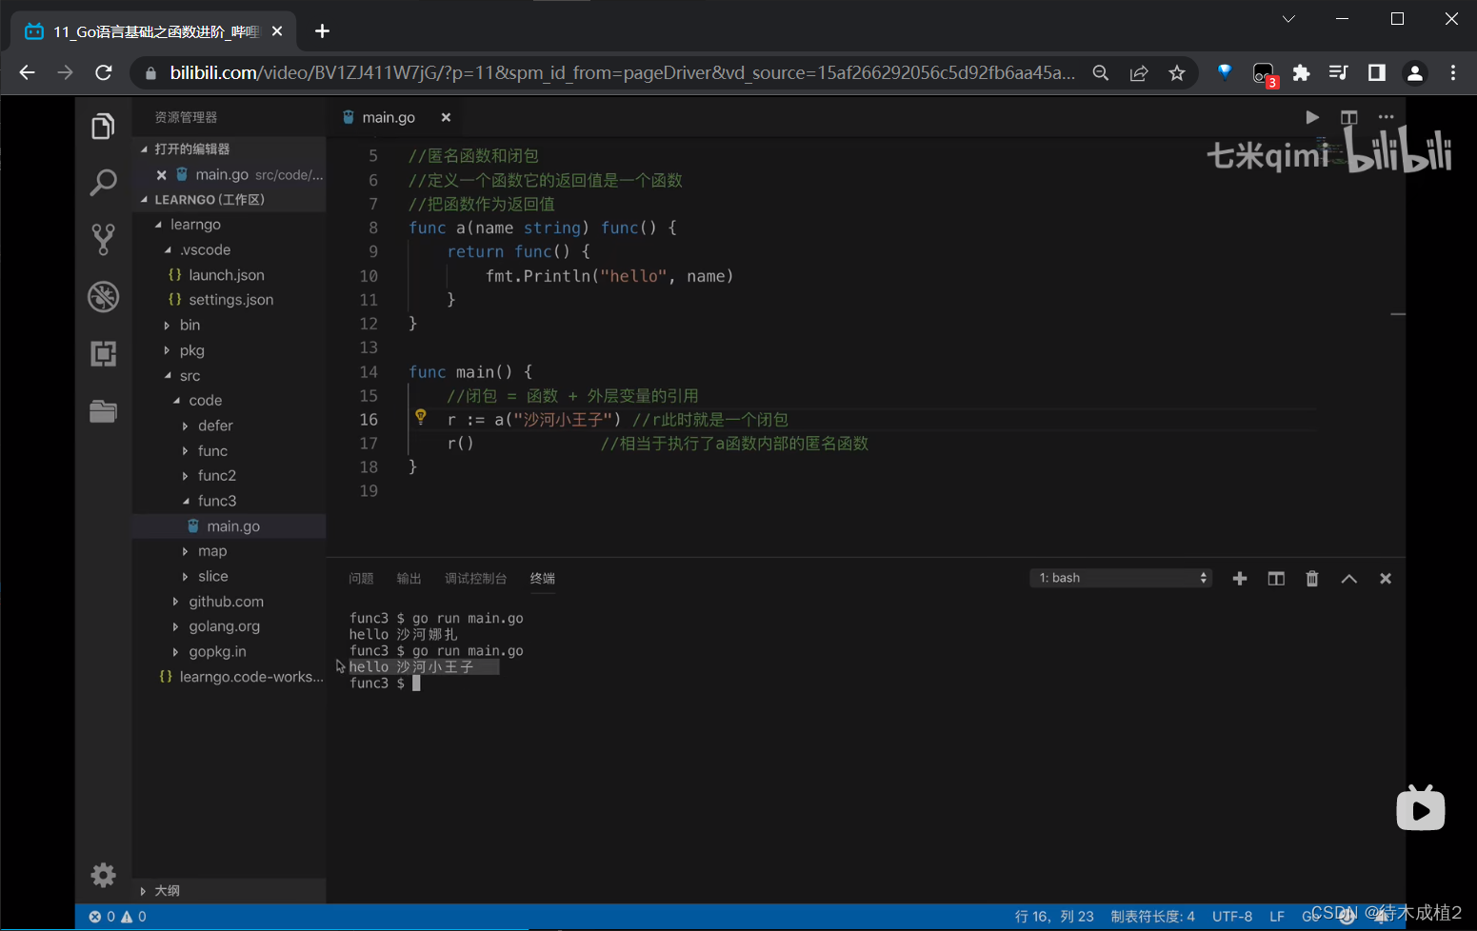The width and height of the screenshot is (1477, 931).
Task: Open the Manage gear icon
Action: [103, 875]
